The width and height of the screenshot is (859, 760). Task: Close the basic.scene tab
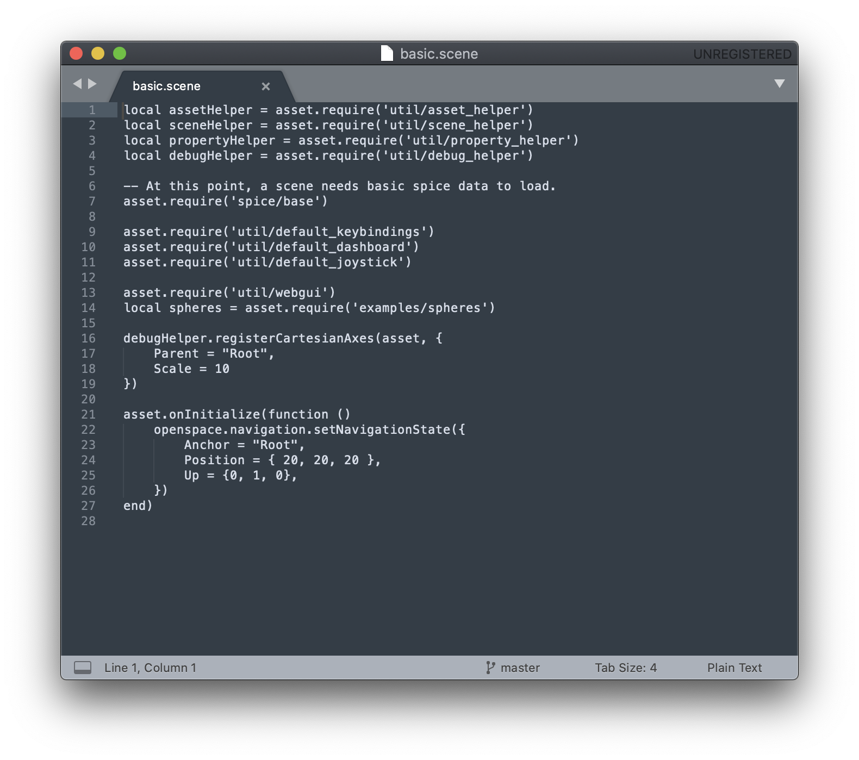point(266,86)
